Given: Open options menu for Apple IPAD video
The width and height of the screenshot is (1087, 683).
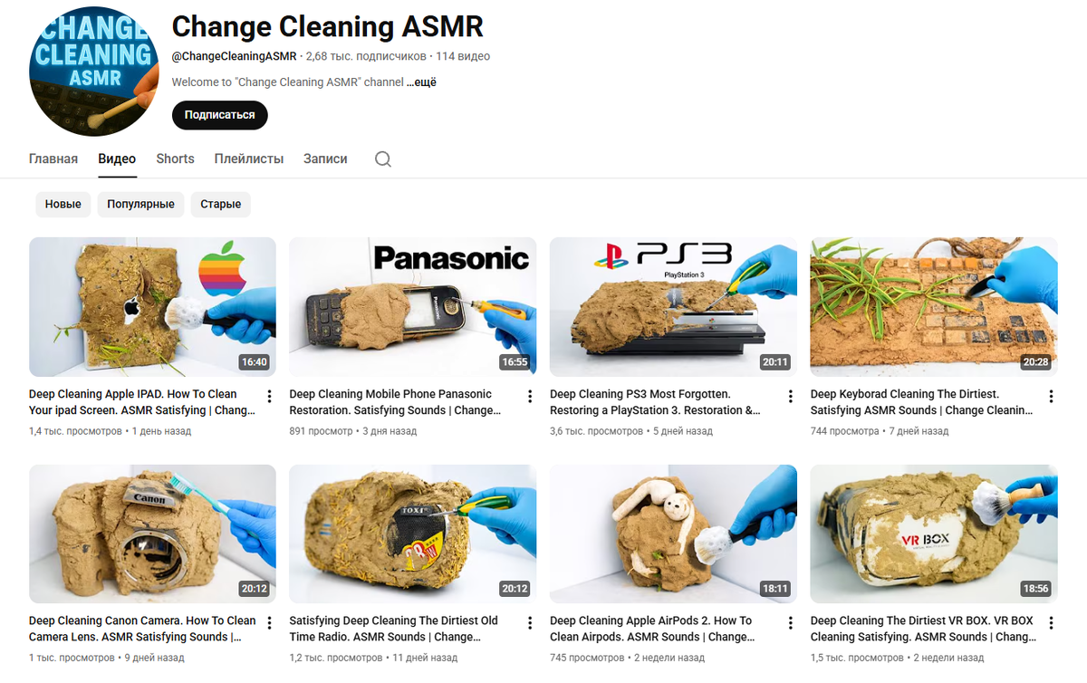Looking at the screenshot, I should (269, 397).
